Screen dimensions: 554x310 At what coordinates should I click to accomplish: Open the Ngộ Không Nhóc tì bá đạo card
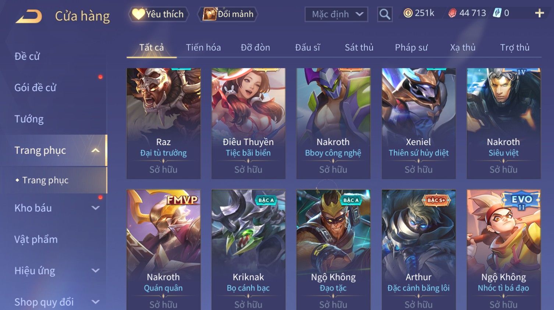503,250
